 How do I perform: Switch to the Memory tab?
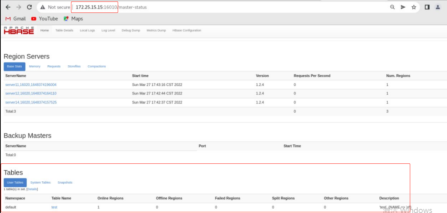(x=35, y=66)
